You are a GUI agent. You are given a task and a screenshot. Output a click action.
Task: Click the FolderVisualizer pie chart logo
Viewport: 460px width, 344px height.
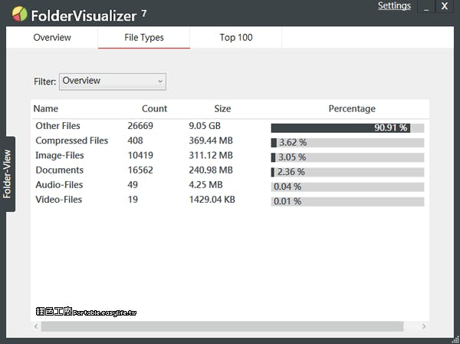(x=20, y=14)
